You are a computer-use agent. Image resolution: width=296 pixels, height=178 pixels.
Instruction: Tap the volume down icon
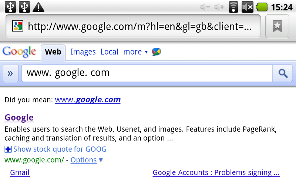click(x=205, y=7)
